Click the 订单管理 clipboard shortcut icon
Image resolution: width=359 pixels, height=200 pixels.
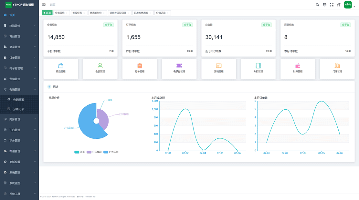pyautogui.click(x=140, y=66)
